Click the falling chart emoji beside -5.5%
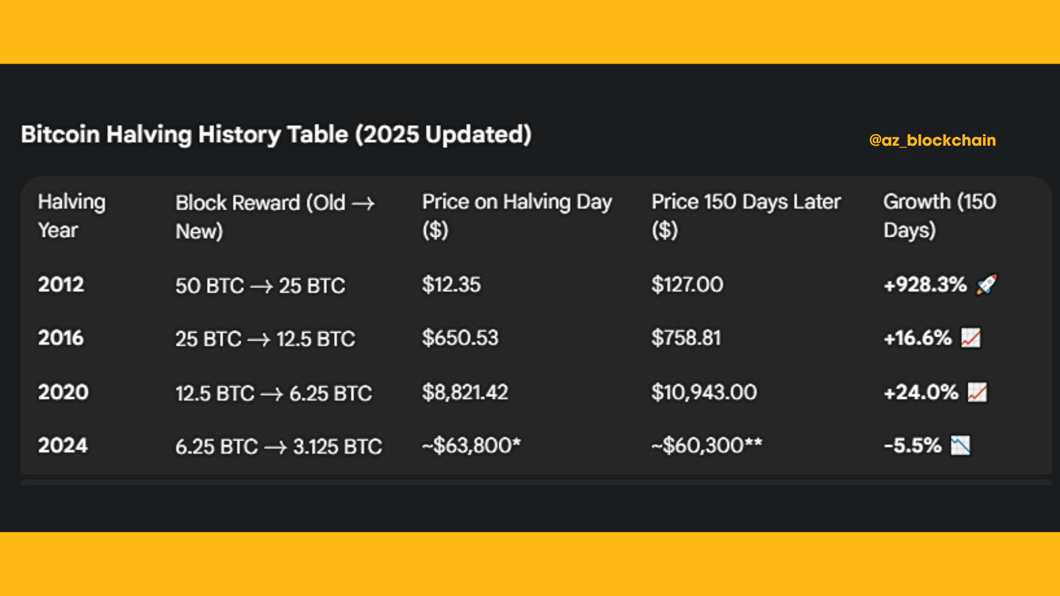The height and width of the screenshot is (596, 1060). pos(960,445)
